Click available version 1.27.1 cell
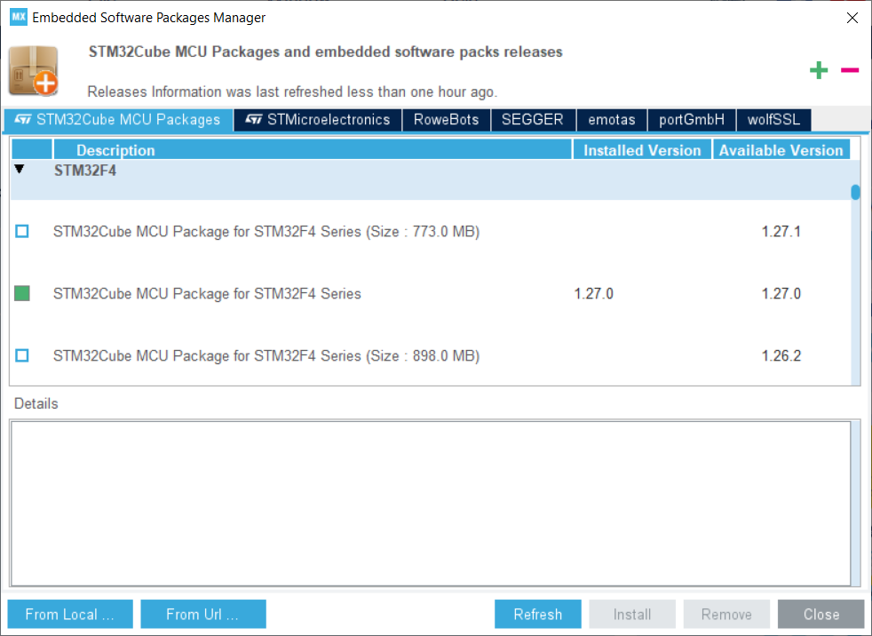Image resolution: width=872 pixels, height=636 pixels. [781, 231]
